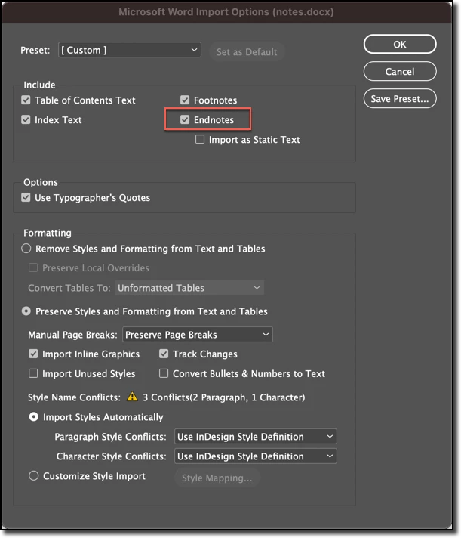This screenshot has width=461, height=538.
Task: Open Manual Page Breaks dropdown
Action: pyautogui.click(x=197, y=335)
